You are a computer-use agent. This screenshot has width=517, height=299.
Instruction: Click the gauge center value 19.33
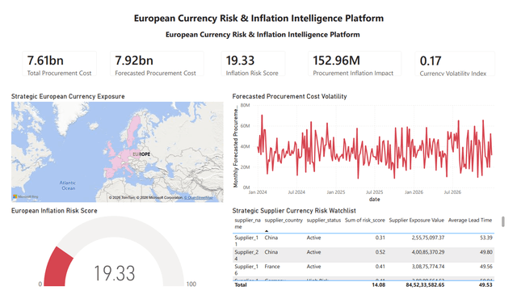tap(115, 273)
